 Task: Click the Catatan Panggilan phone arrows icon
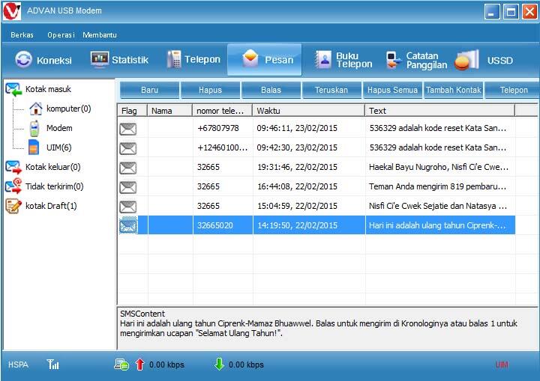point(394,60)
